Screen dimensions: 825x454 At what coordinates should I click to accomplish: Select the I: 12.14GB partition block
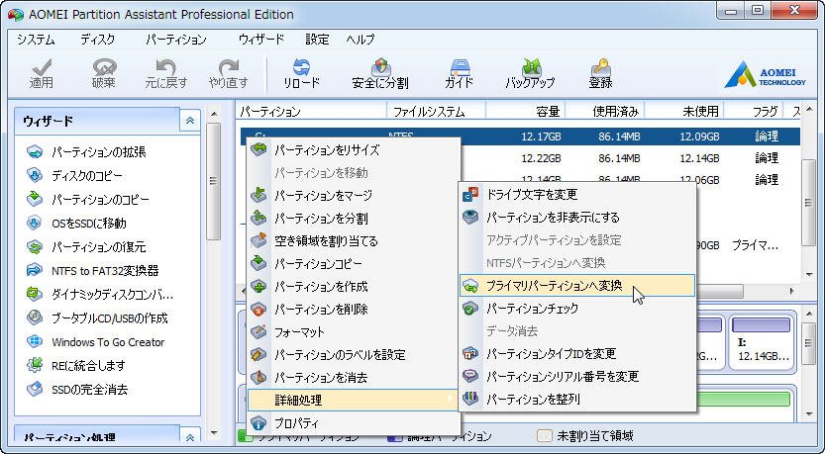pyautogui.click(x=762, y=343)
